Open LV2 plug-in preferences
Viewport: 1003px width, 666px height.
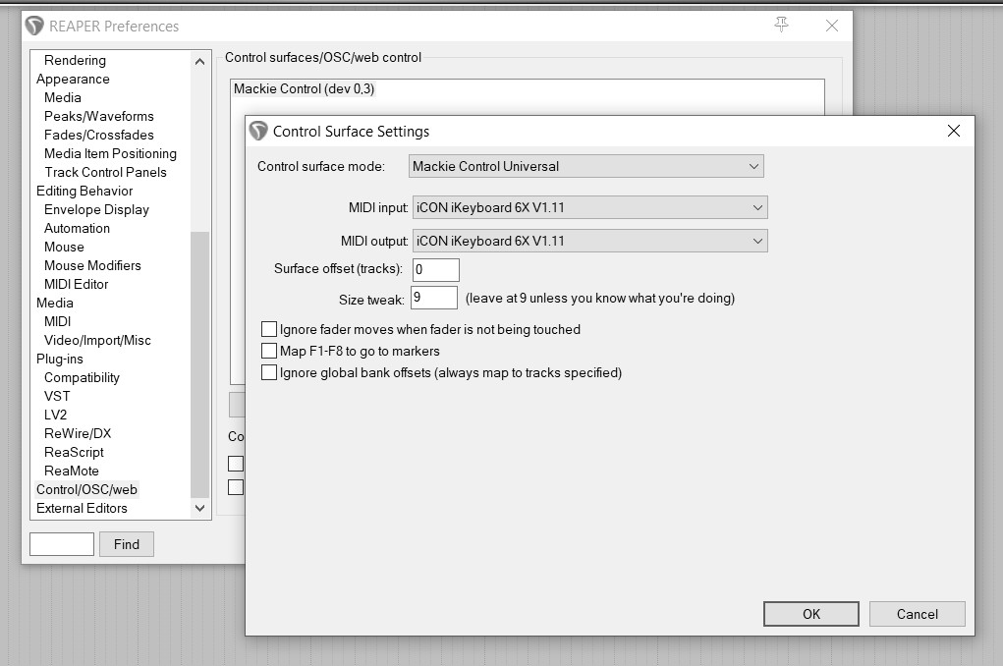click(56, 415)
